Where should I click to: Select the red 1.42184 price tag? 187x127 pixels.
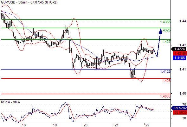coord(180,53)
